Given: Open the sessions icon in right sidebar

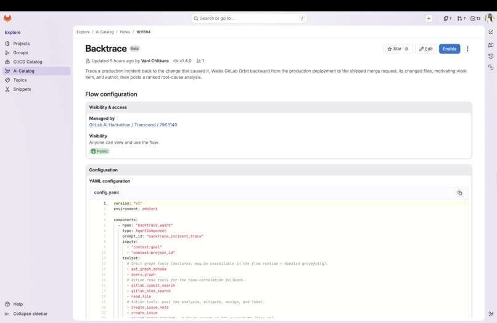Looking at the screenshot, I should tap(491, 67).
